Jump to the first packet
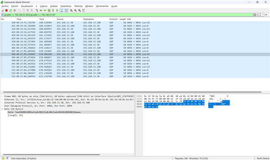The image size is (270, 160). pyautogui.click(x=53, y=11)
